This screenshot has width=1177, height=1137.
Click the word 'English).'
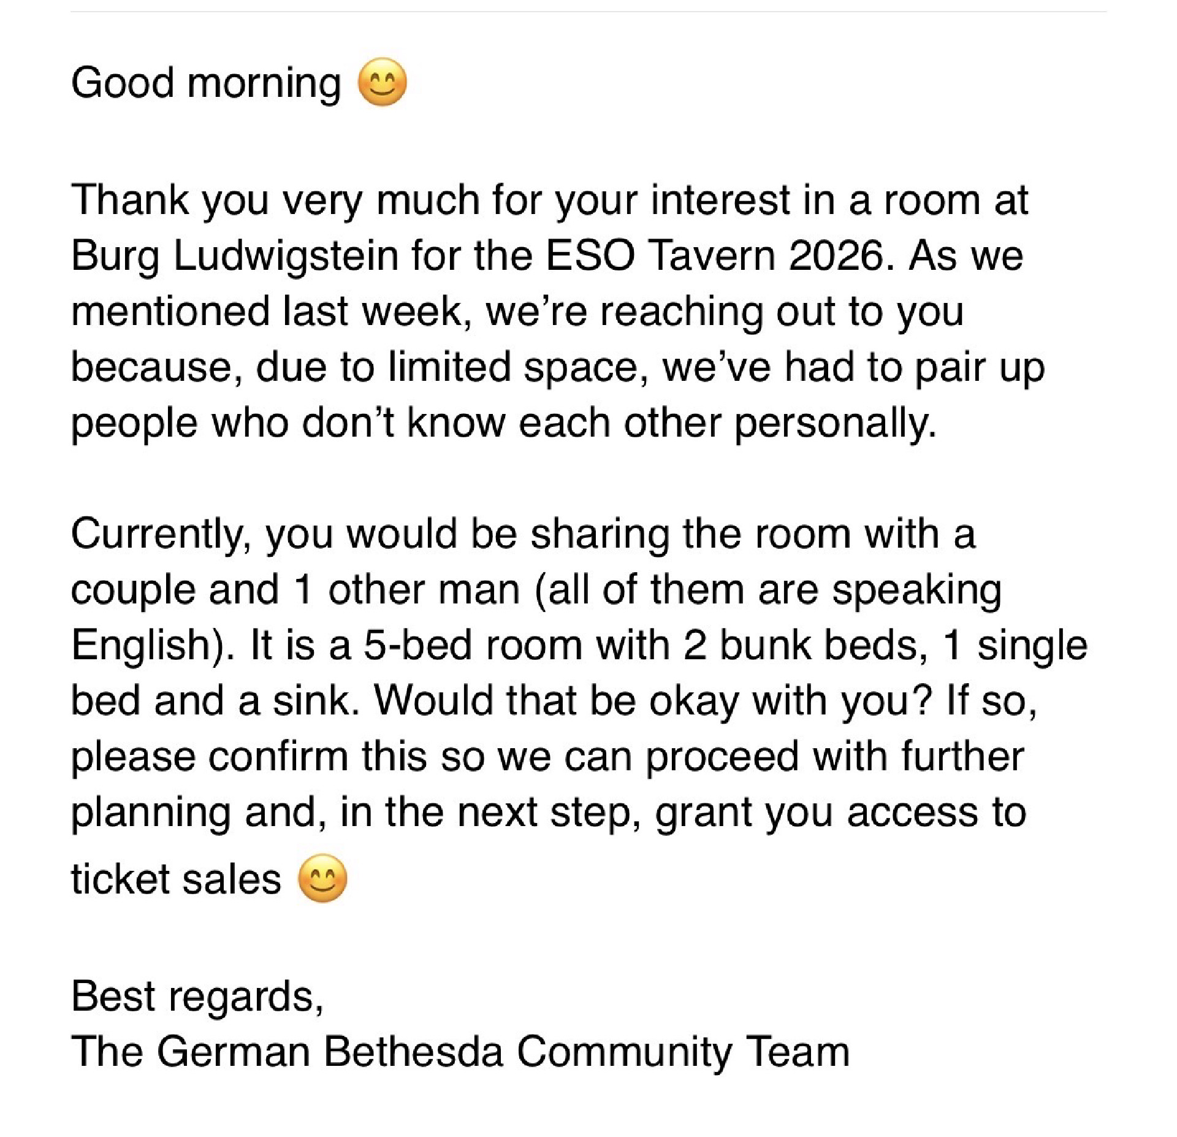tap(153, 645)
